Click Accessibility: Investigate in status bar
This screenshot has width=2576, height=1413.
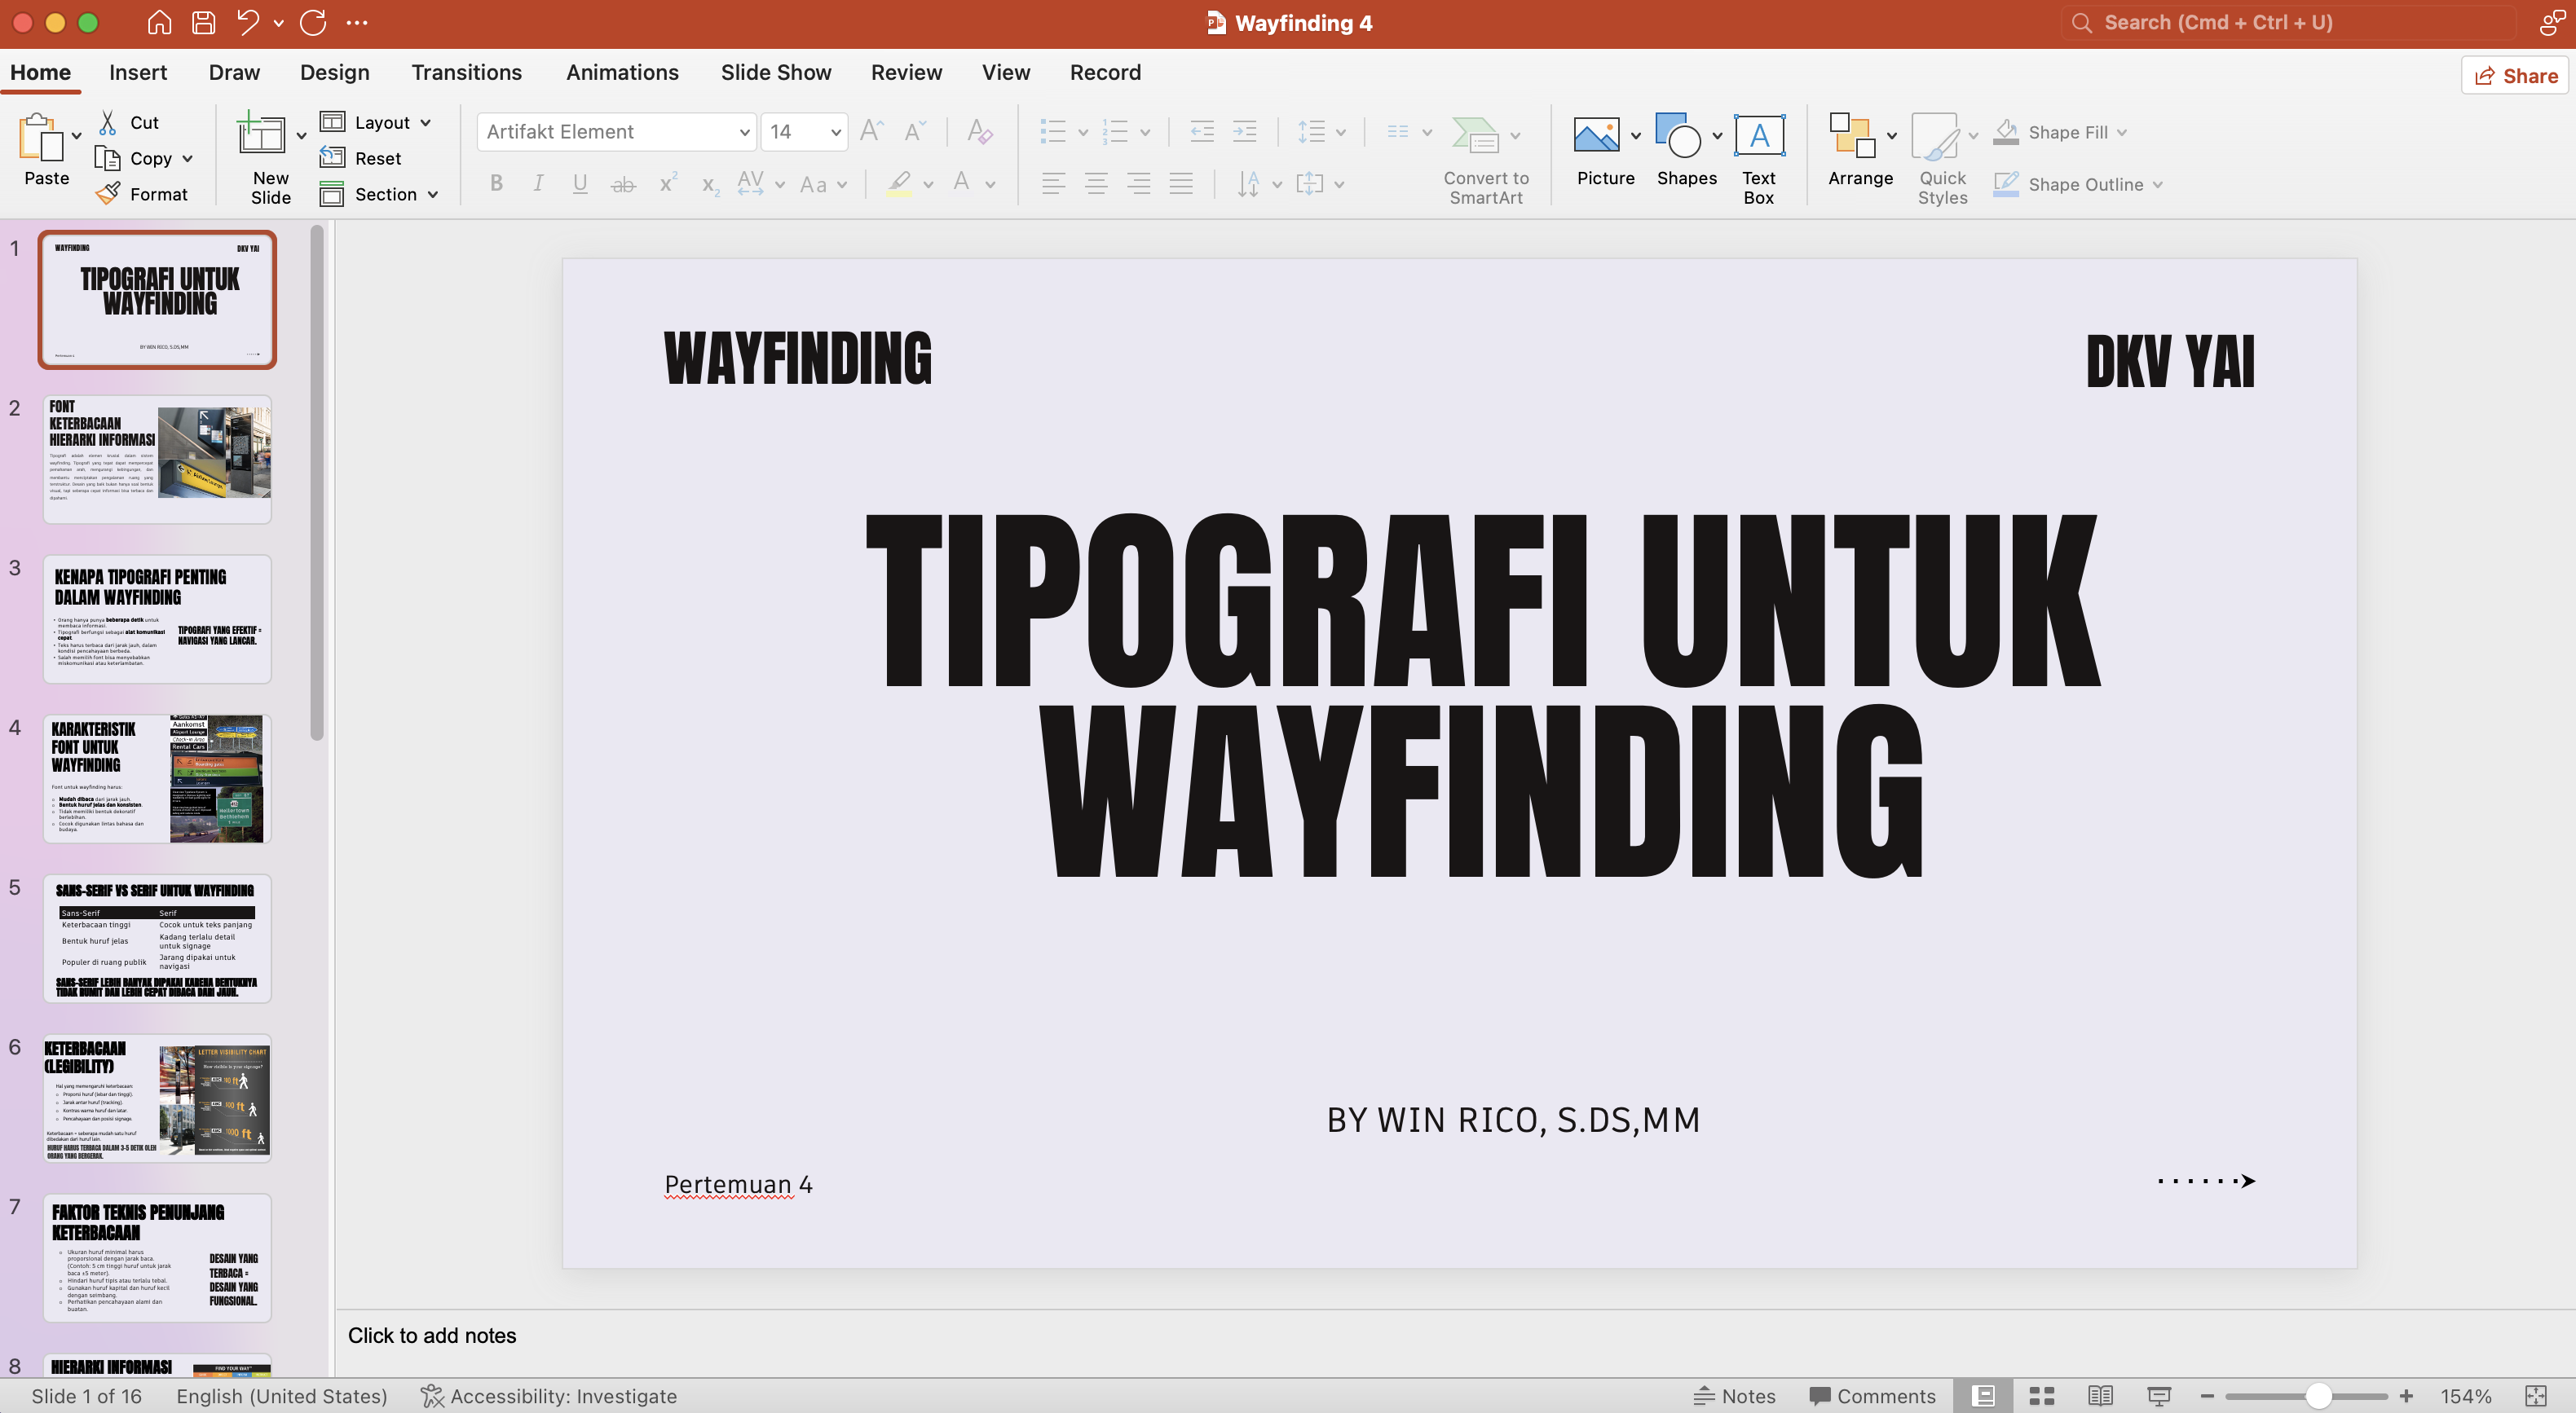(x=549, y=1396)
